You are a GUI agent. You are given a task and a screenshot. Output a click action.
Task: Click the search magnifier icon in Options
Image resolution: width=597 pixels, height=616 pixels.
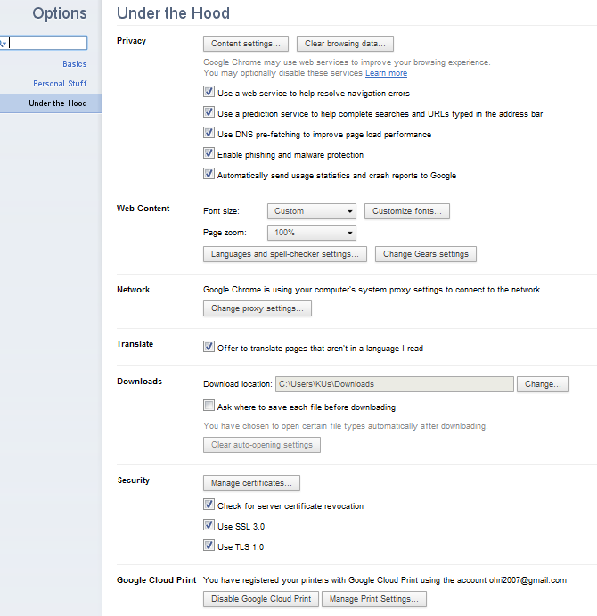coord(3,43)
